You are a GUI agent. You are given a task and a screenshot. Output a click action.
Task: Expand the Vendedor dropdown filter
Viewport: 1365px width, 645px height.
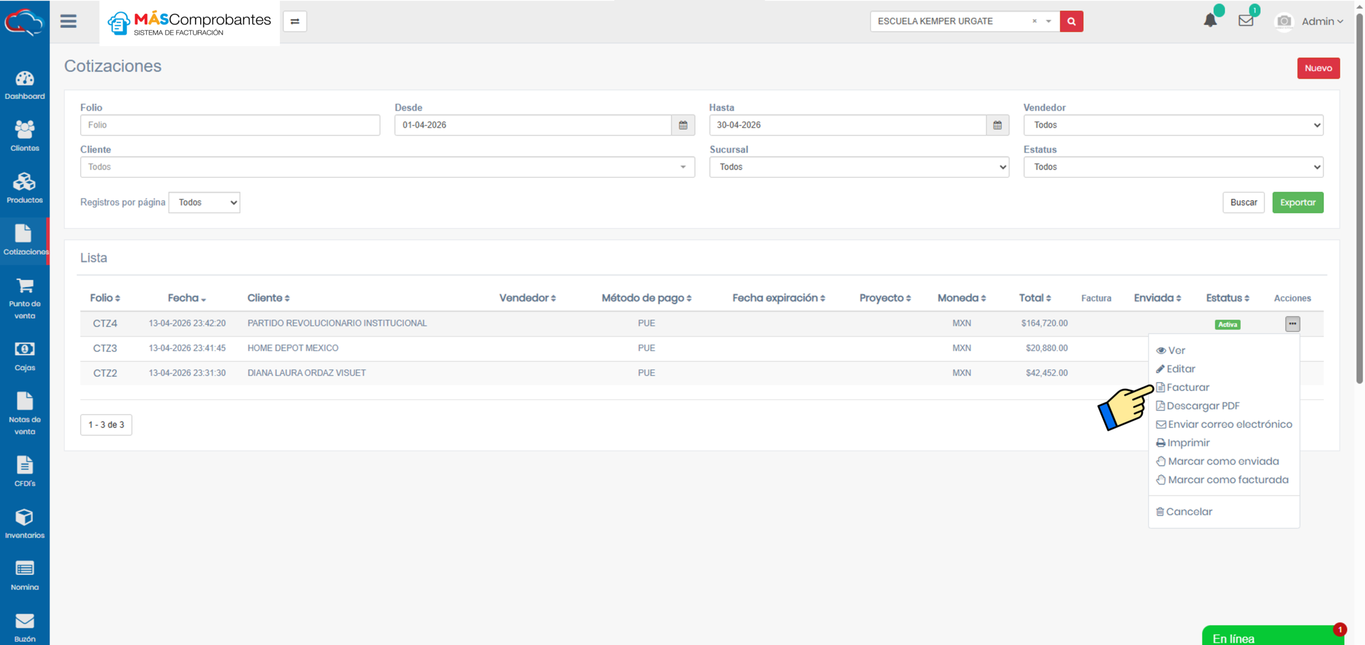1173,125
